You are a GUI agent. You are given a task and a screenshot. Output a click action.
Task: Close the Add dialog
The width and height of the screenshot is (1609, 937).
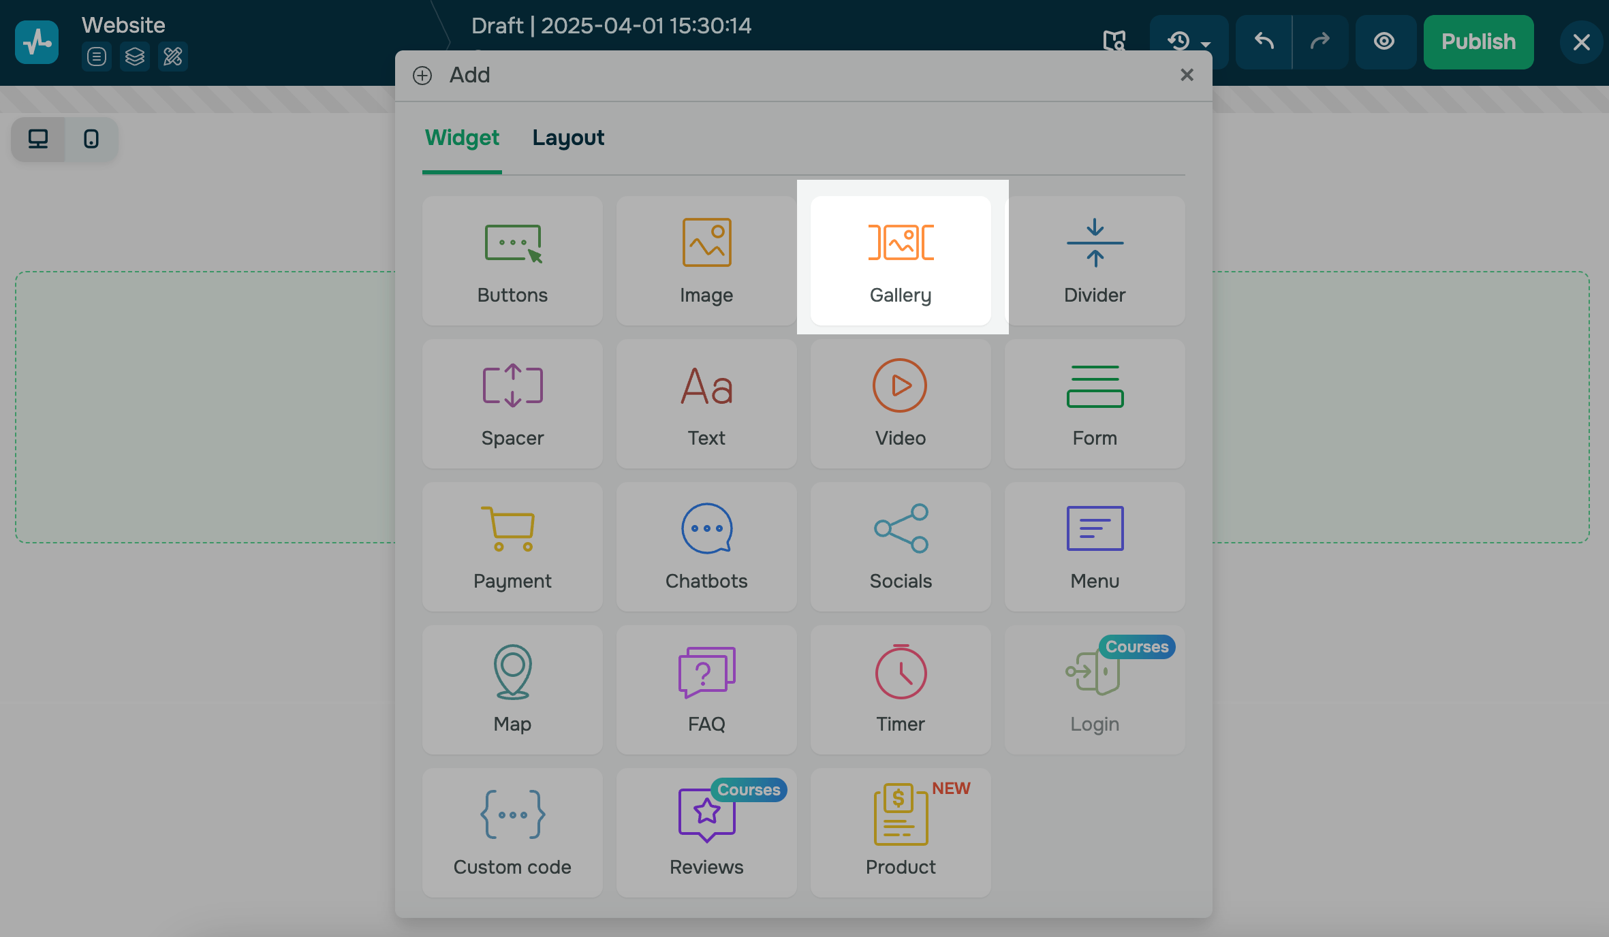click(1187, 75)
